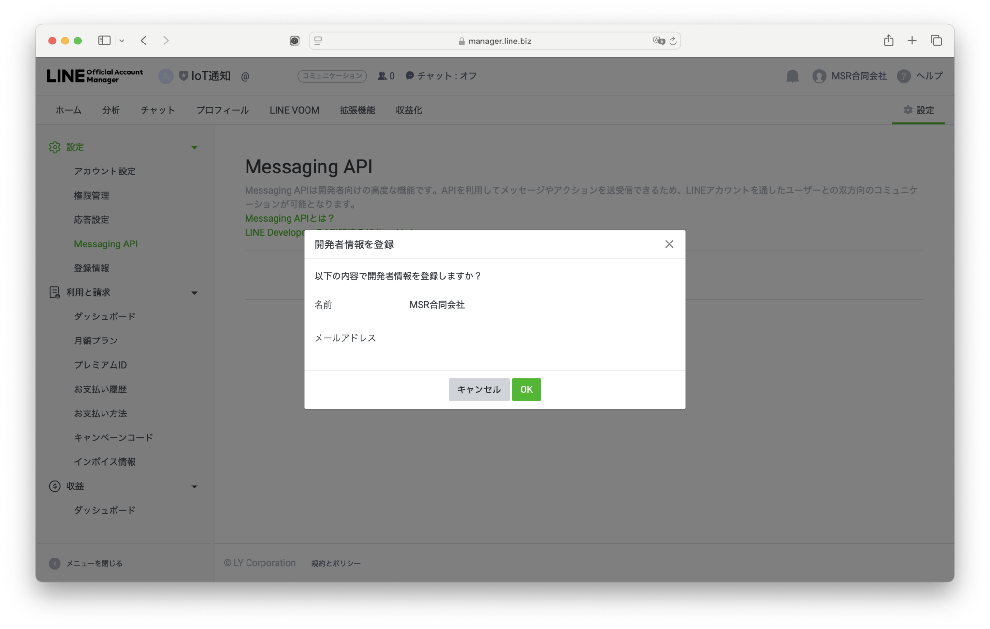
Task: Click the ヘルプ question mark icon
Action: pos(903,76)
